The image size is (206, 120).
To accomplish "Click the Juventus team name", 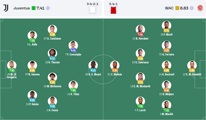I will point(21,8).
